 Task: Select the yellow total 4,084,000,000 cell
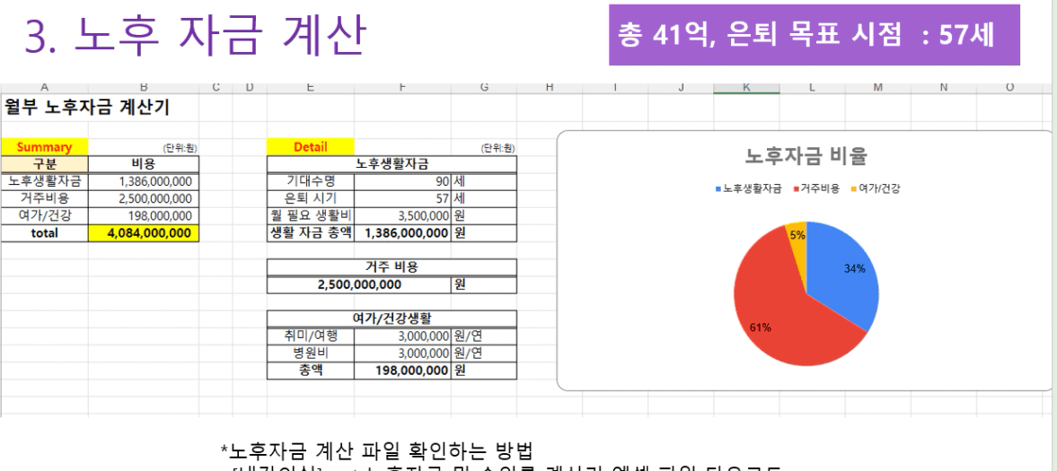click(144, 233)
